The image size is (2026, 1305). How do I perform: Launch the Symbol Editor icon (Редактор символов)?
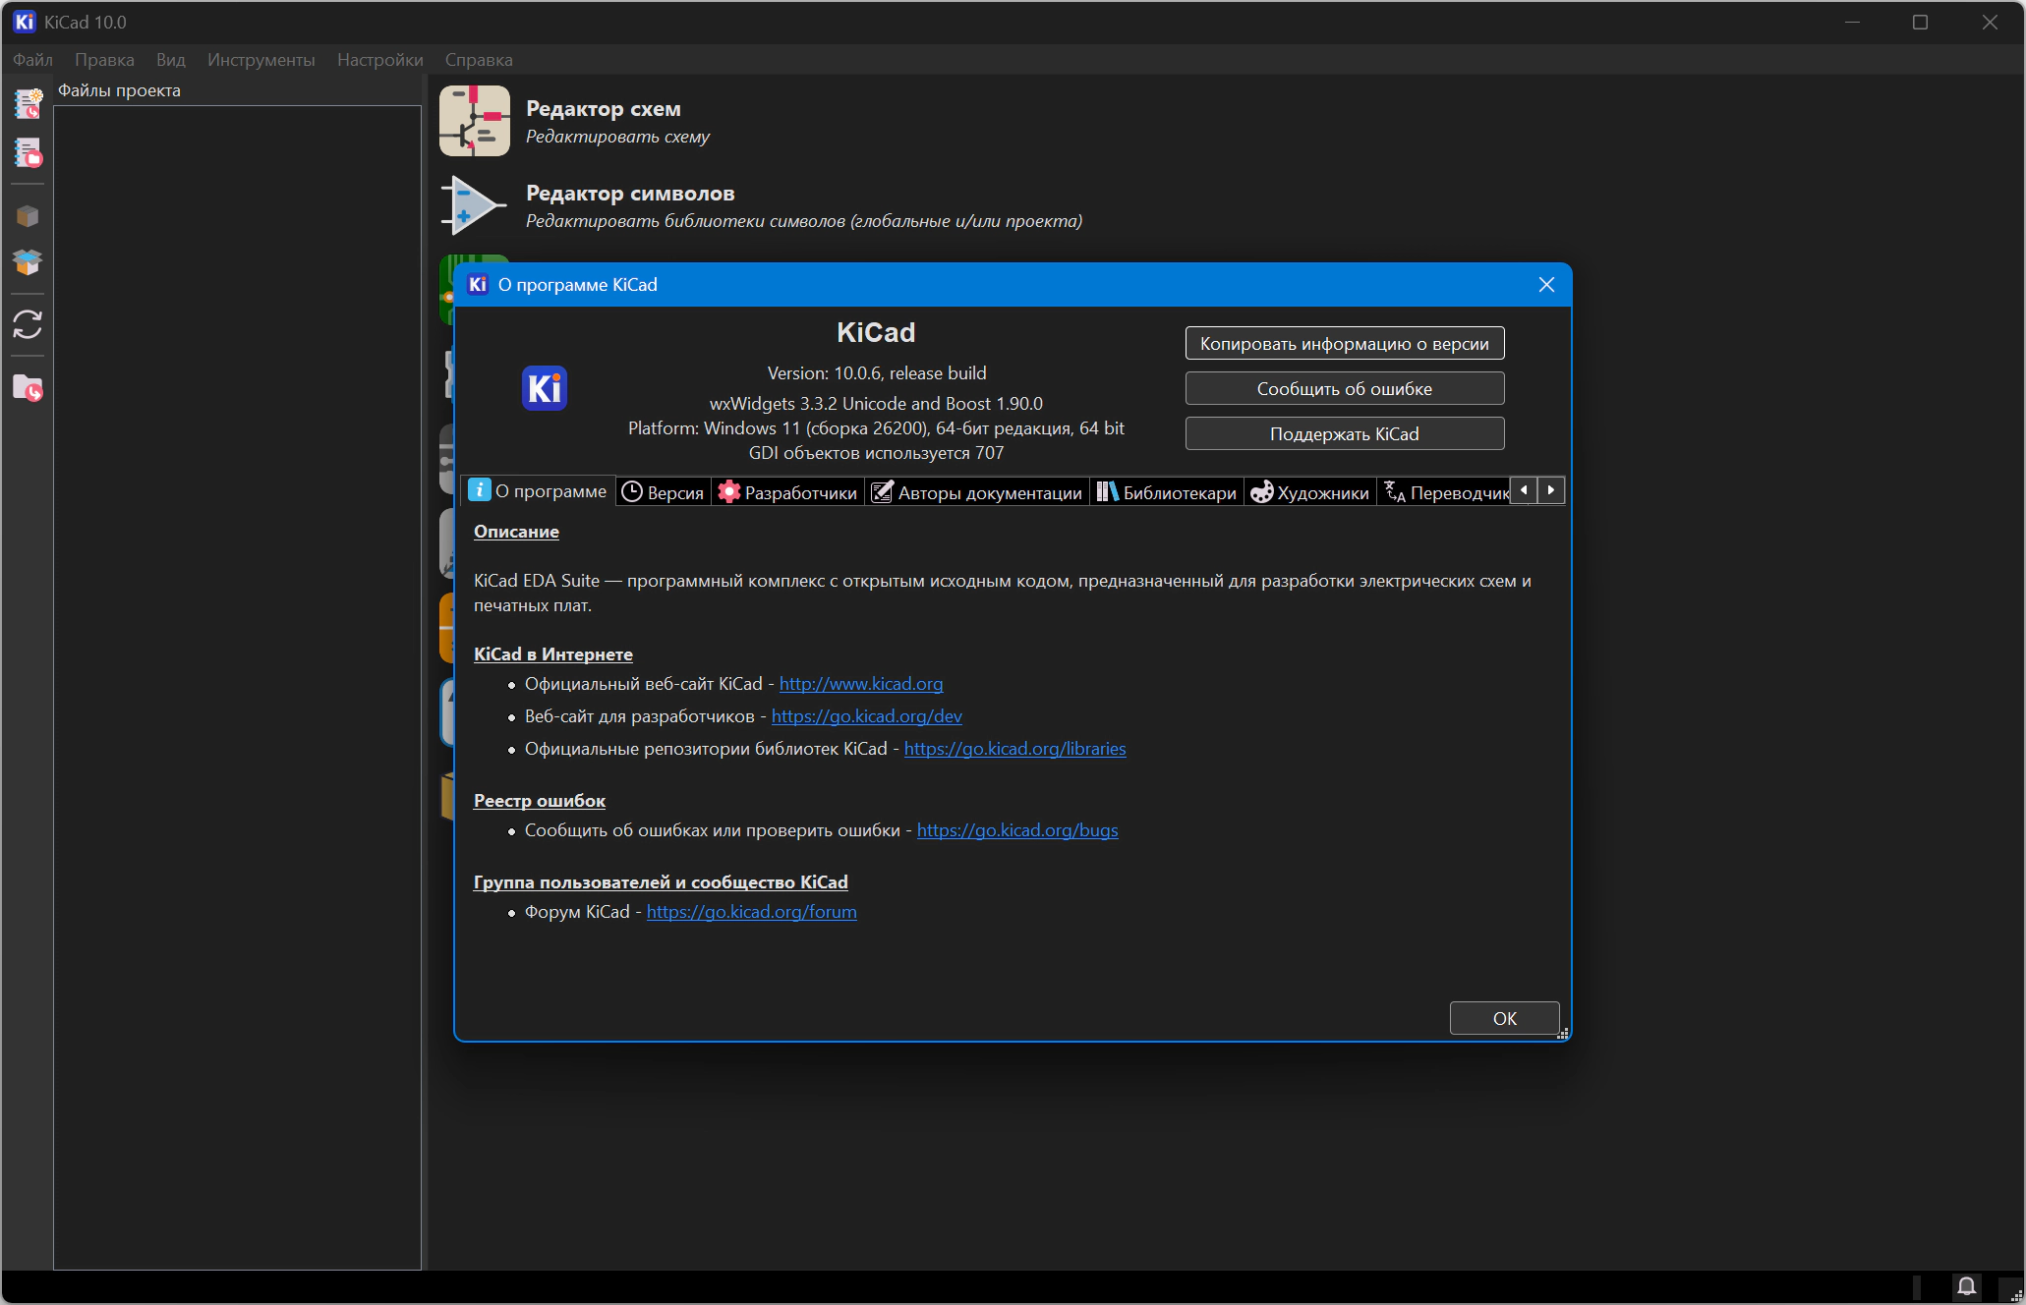tap(474, 205)
